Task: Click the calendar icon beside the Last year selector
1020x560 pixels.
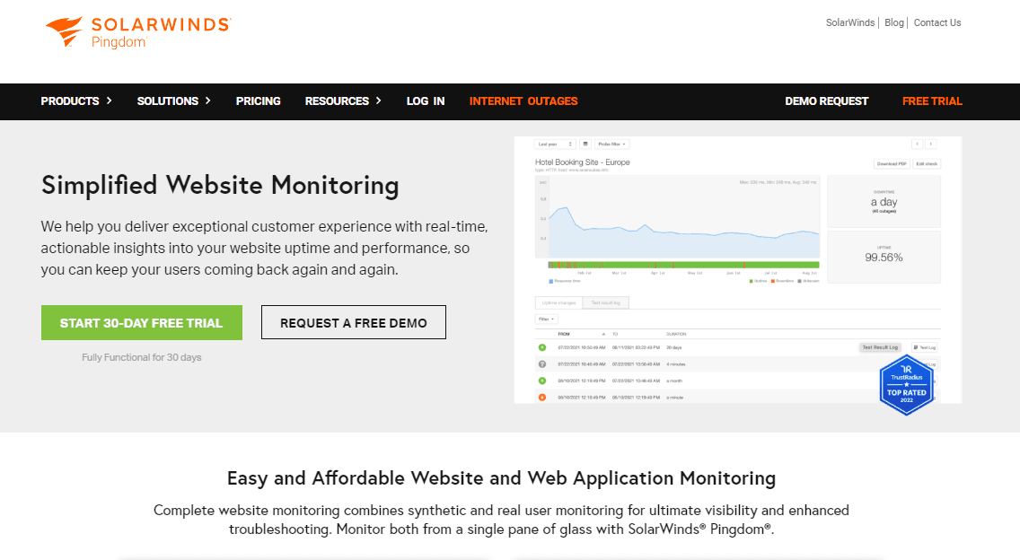Action: pyautogui.click(x=585, y=143)
